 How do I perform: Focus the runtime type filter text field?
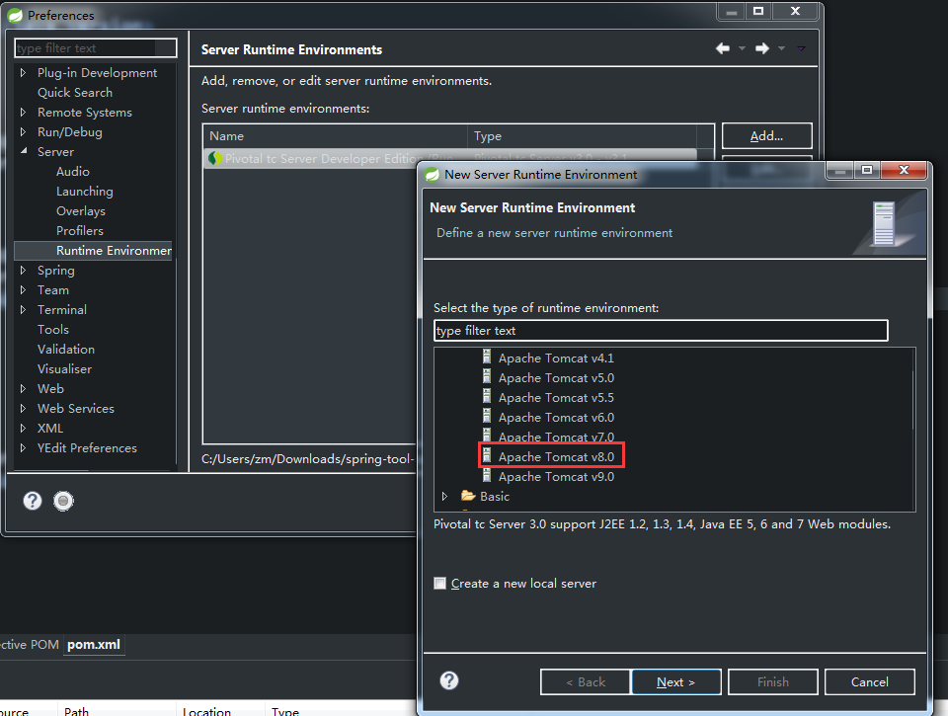point(661,331)
